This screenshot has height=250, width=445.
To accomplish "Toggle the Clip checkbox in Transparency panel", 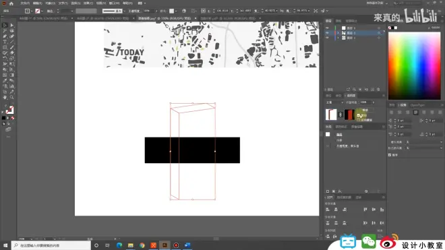I will click(x=359, y=115).
